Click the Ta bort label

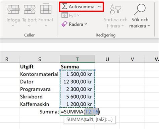point(30,20)
